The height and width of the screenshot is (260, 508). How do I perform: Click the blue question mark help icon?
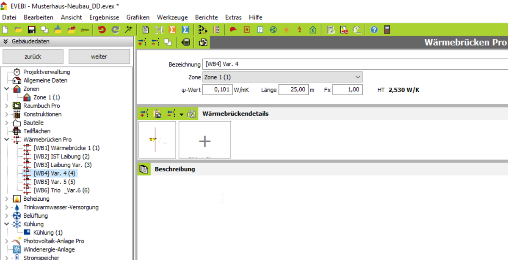(374, 30)
